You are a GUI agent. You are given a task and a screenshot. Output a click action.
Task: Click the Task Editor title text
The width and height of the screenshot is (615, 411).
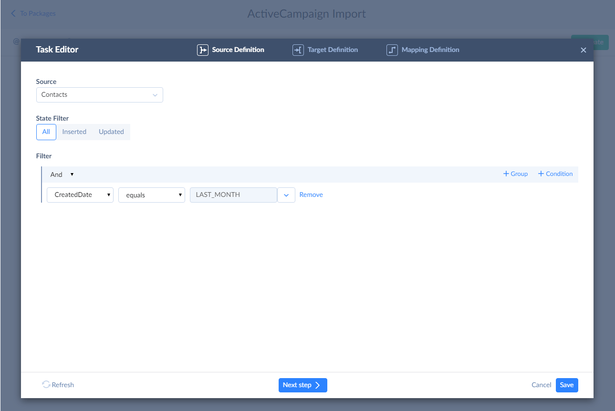[x=57, y=50]
